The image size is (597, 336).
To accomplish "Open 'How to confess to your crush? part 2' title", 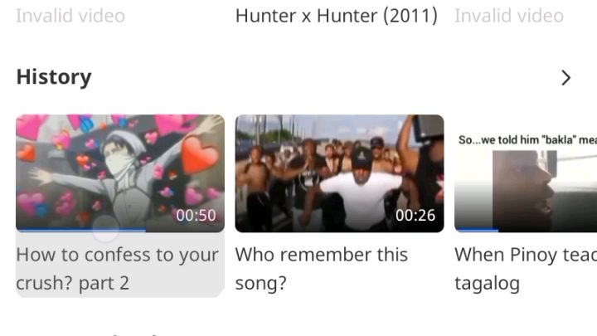I will point(117,269).
